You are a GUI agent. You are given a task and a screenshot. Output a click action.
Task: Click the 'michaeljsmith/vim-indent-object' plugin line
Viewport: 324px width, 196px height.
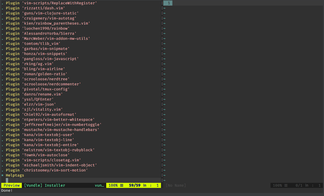point(49,165)
